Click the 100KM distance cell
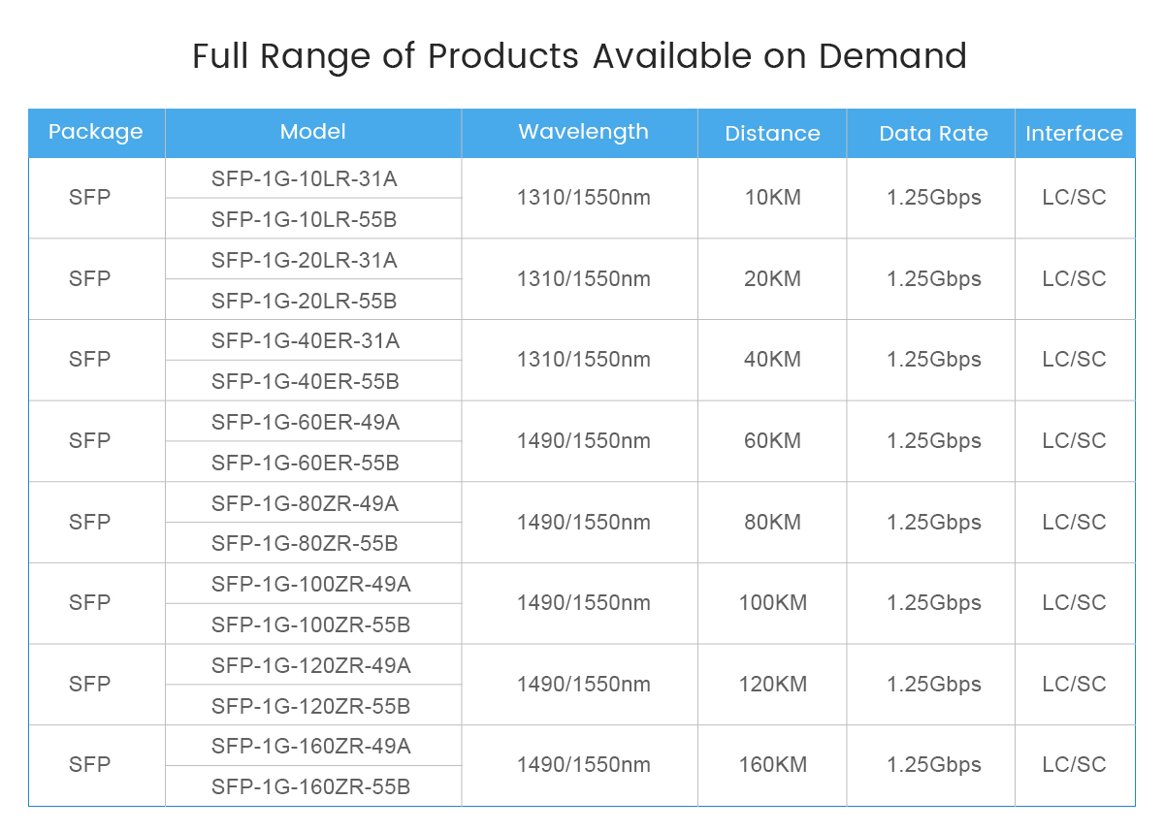The height and width of the screenshot is (832, 1164). pos(772,603)
